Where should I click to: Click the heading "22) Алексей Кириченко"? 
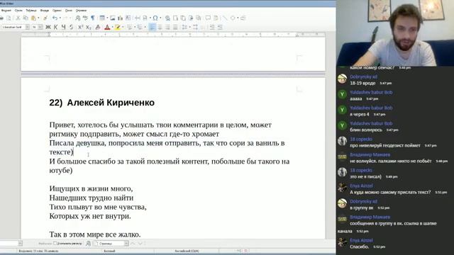pyautogui.click(x=102, y=103)
